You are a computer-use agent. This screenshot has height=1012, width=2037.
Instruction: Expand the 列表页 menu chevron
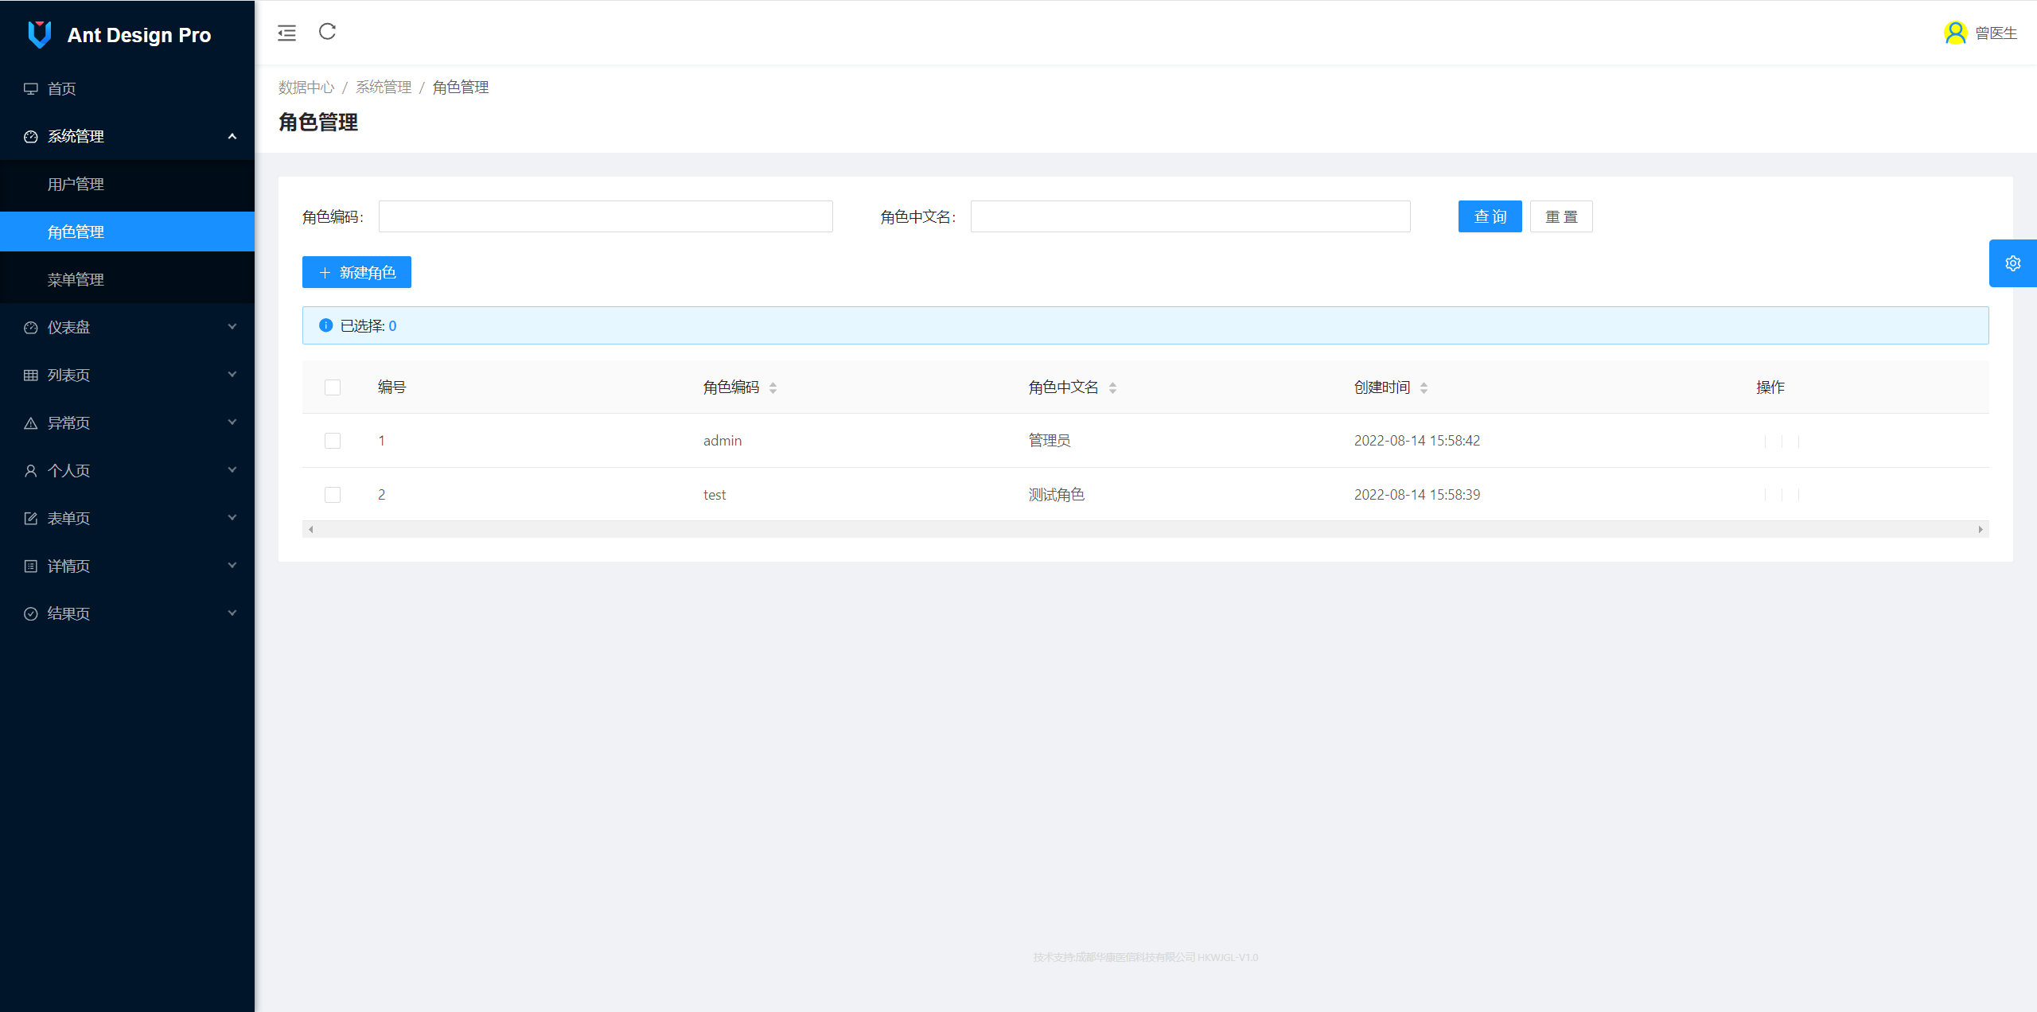(232, 374)
